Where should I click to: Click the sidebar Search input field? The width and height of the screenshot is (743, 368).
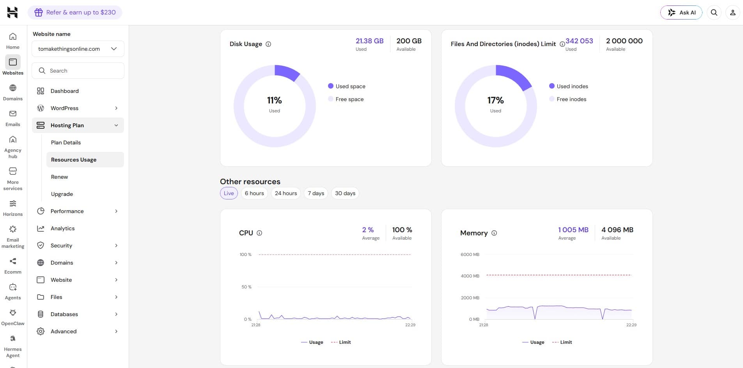point(78,71)
